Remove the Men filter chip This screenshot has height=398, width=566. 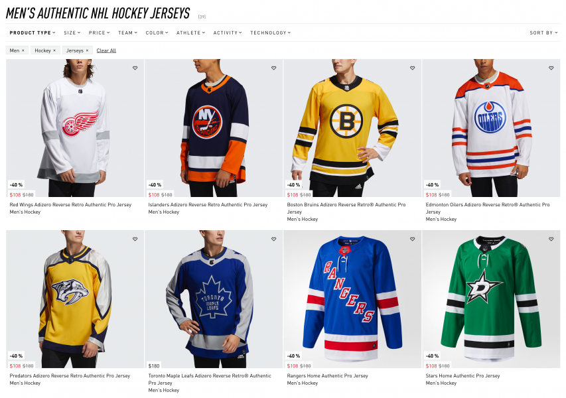(23, 50)
